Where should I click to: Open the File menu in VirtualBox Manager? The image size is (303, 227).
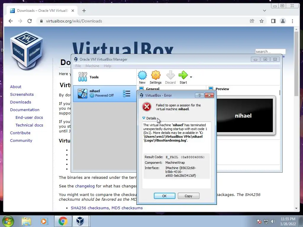[78, 66]
